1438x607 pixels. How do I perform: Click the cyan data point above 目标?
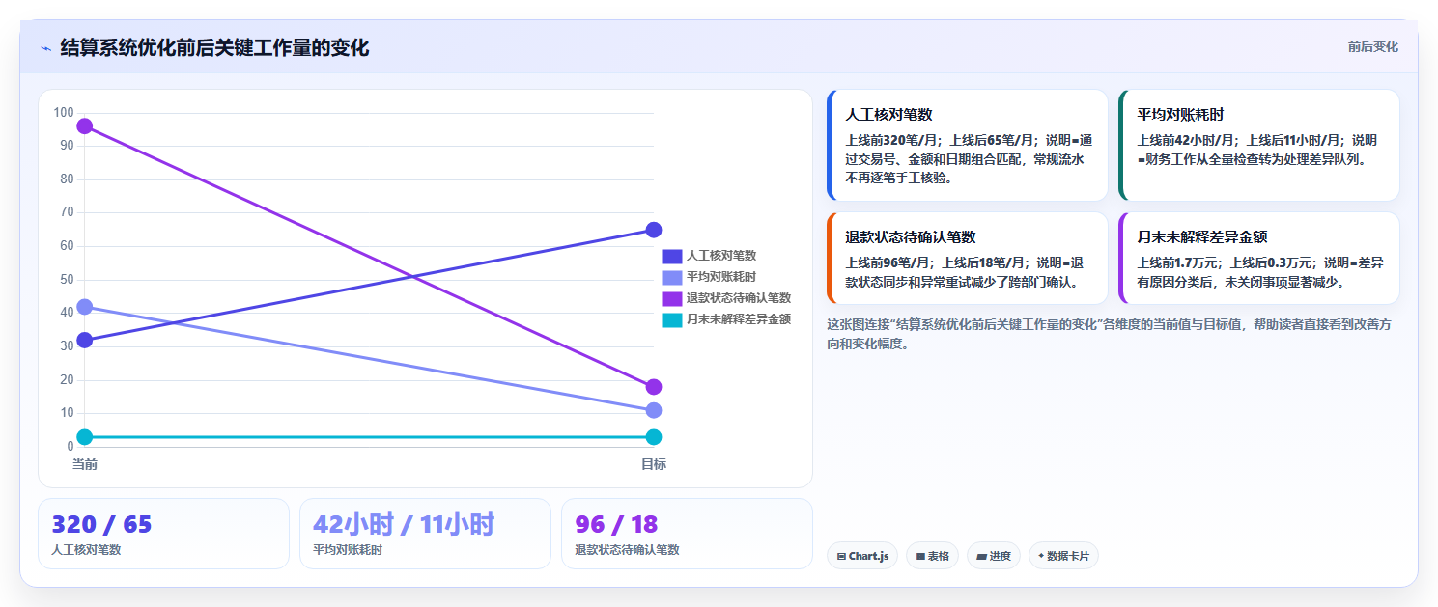click(654, 437)
